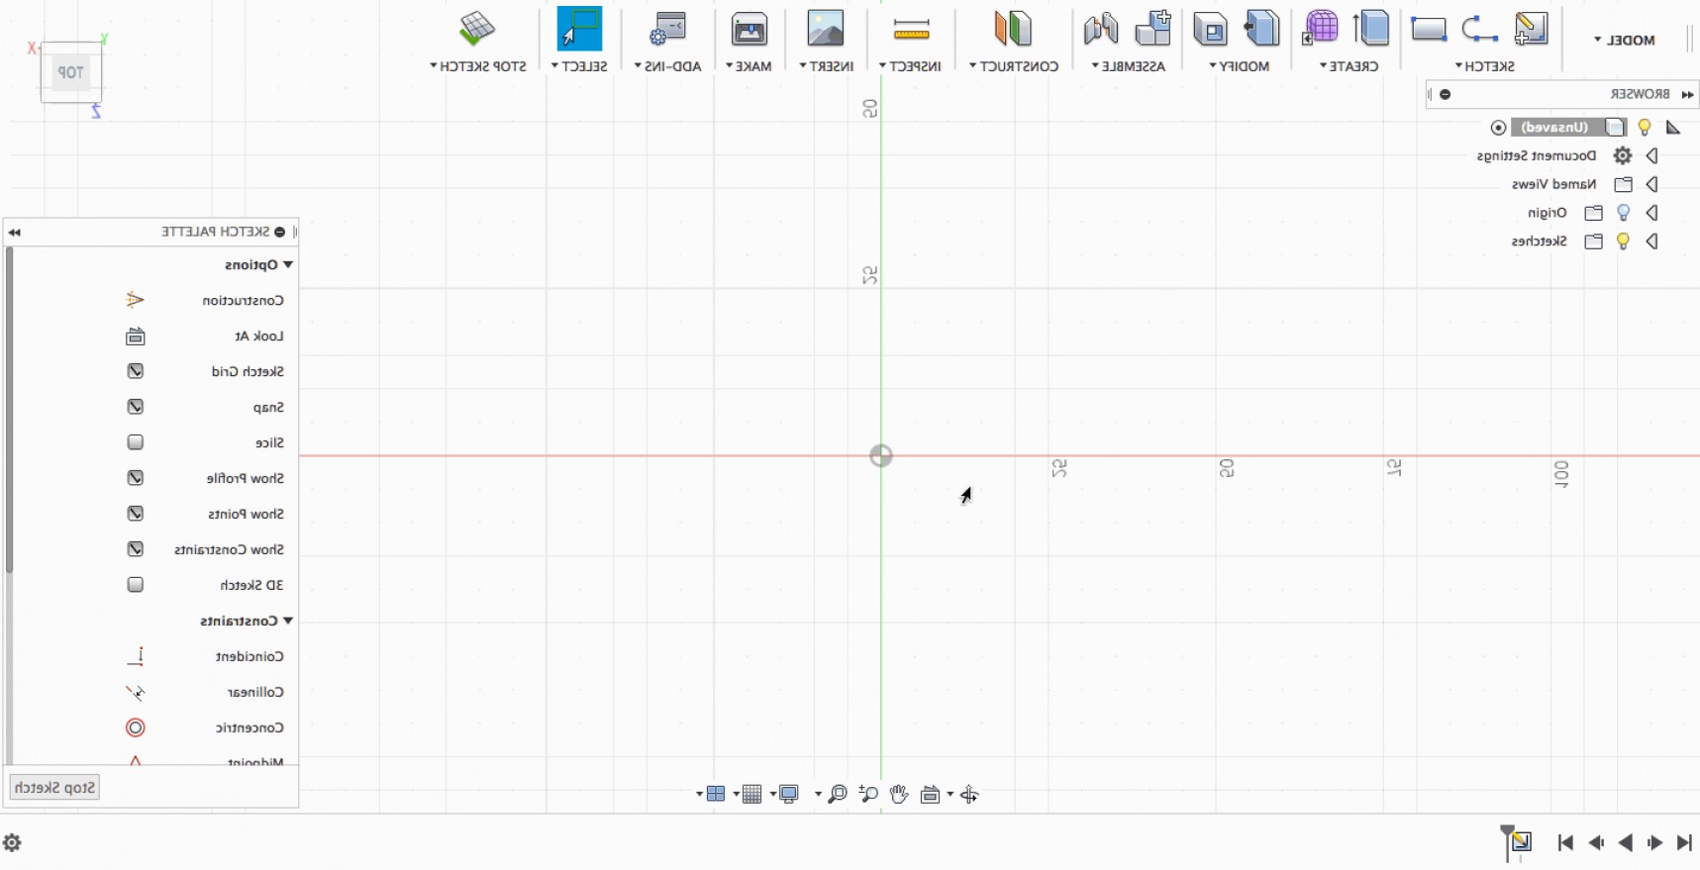Click the Viewports layout icon
1700x870 pixels.
click(x=716, y=794)
